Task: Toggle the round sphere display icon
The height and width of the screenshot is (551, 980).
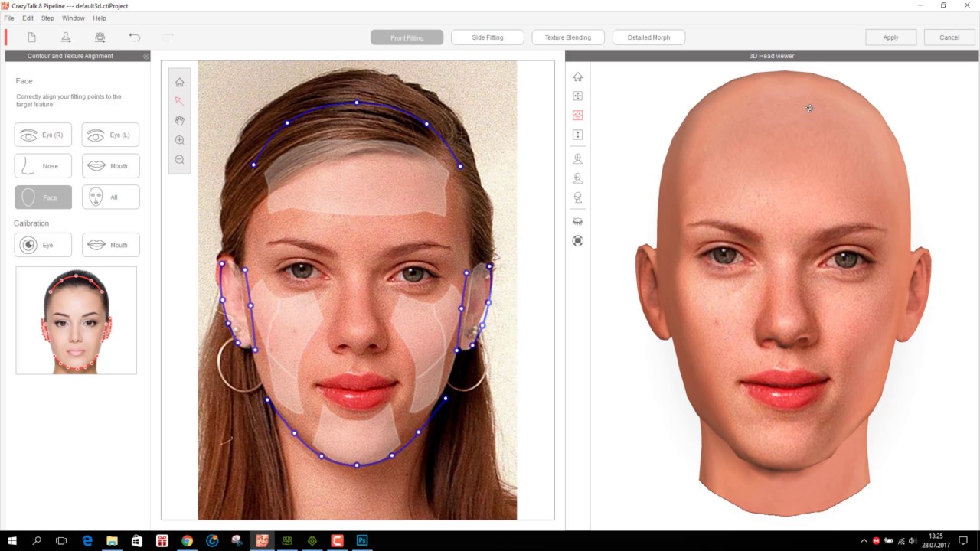Action: point(578,240)
